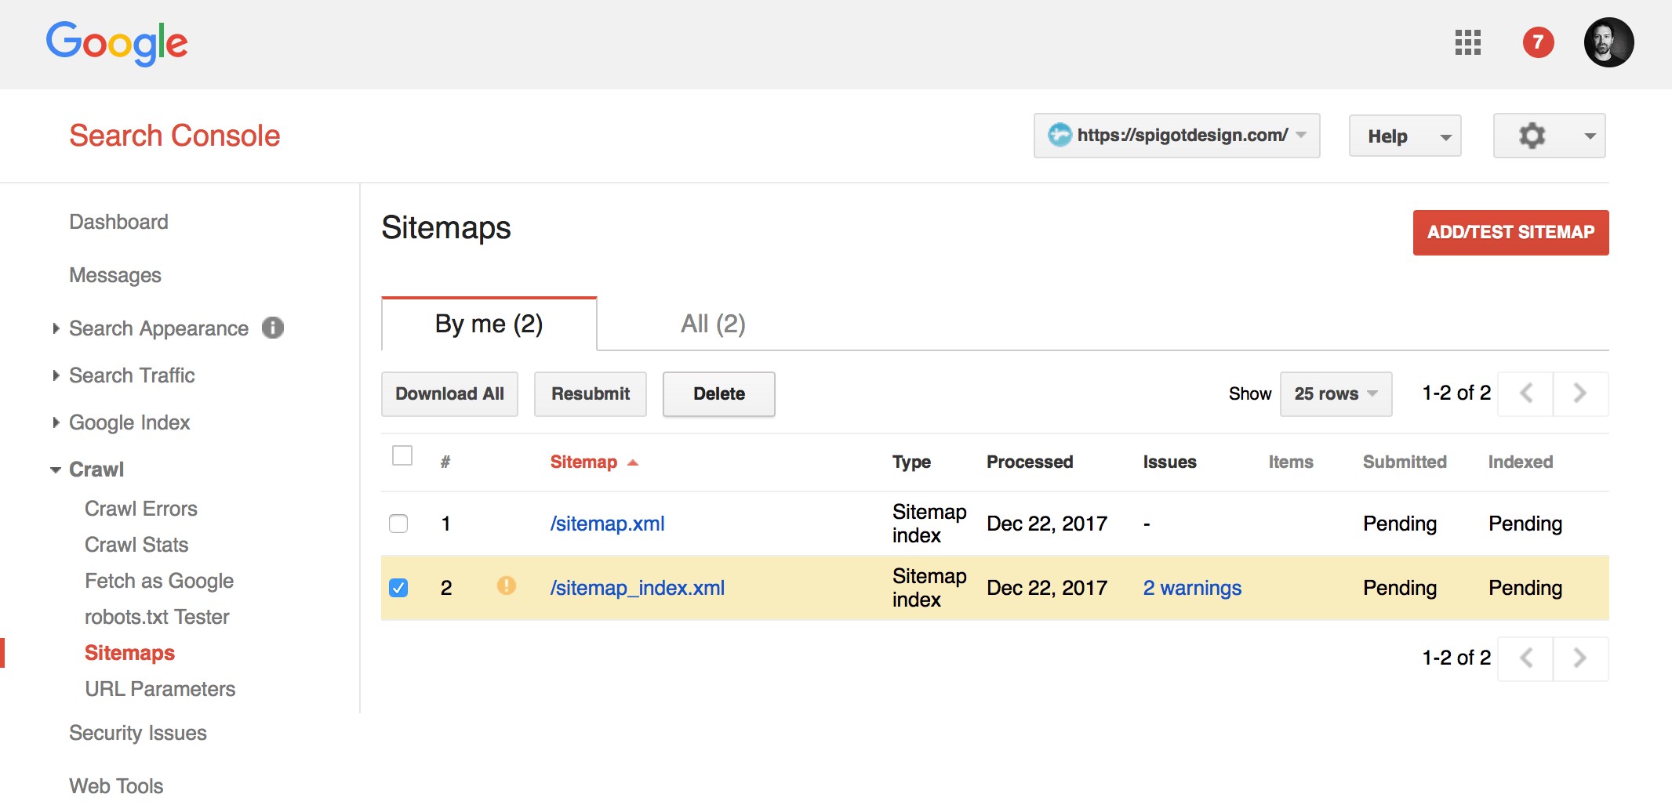This screenshot has height=812, width=1672.
Task: Open the account profile picture
Action: click(x=1608, y=42)
